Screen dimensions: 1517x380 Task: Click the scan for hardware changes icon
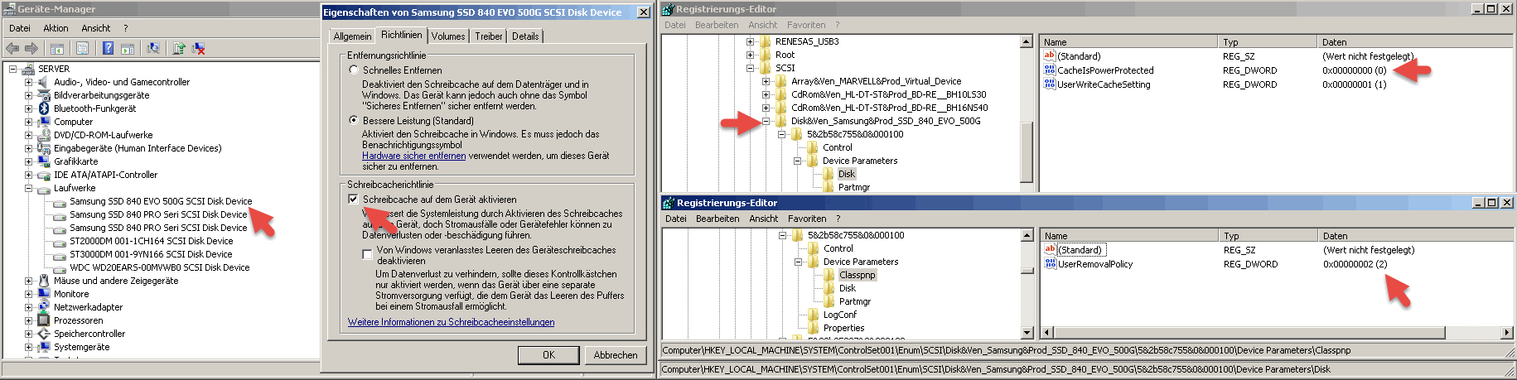153,49
